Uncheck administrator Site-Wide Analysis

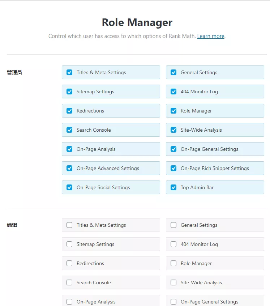173,130
